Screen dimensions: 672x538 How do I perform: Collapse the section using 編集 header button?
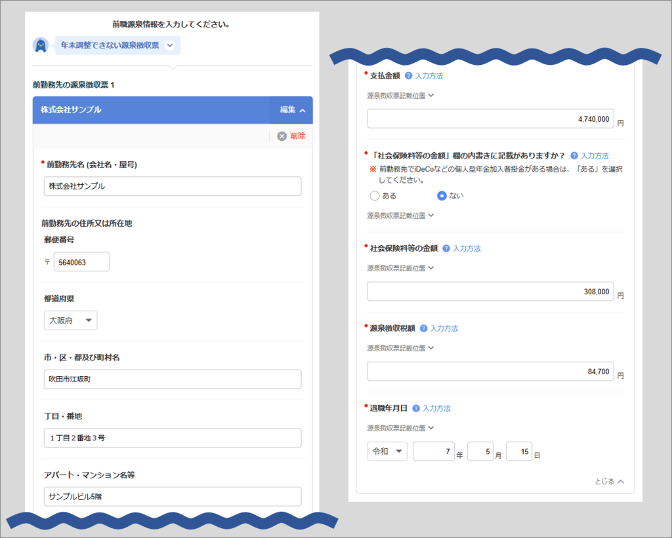click(x=291, y=110)
